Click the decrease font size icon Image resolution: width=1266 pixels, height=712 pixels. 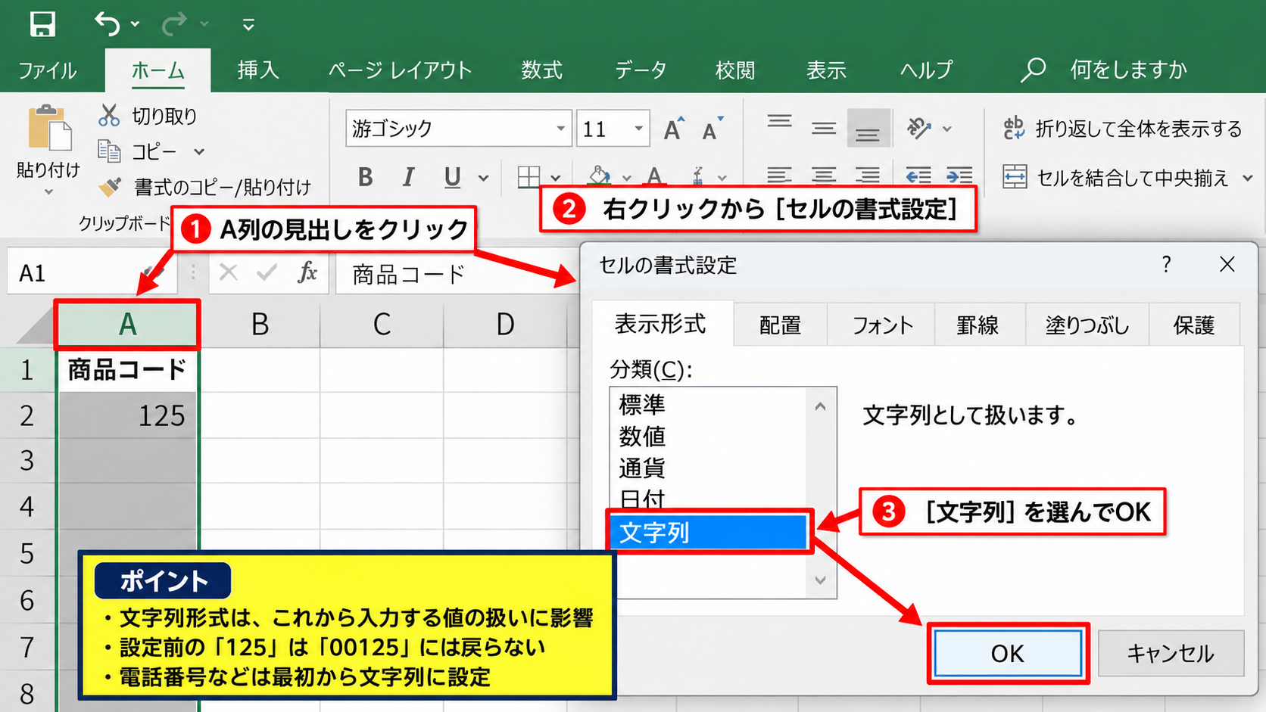(x=713, y=129)
